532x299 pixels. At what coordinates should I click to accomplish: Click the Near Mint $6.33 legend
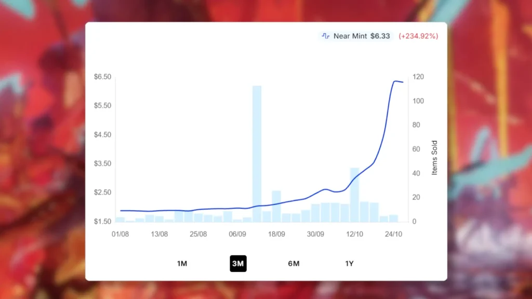[356, 36]
